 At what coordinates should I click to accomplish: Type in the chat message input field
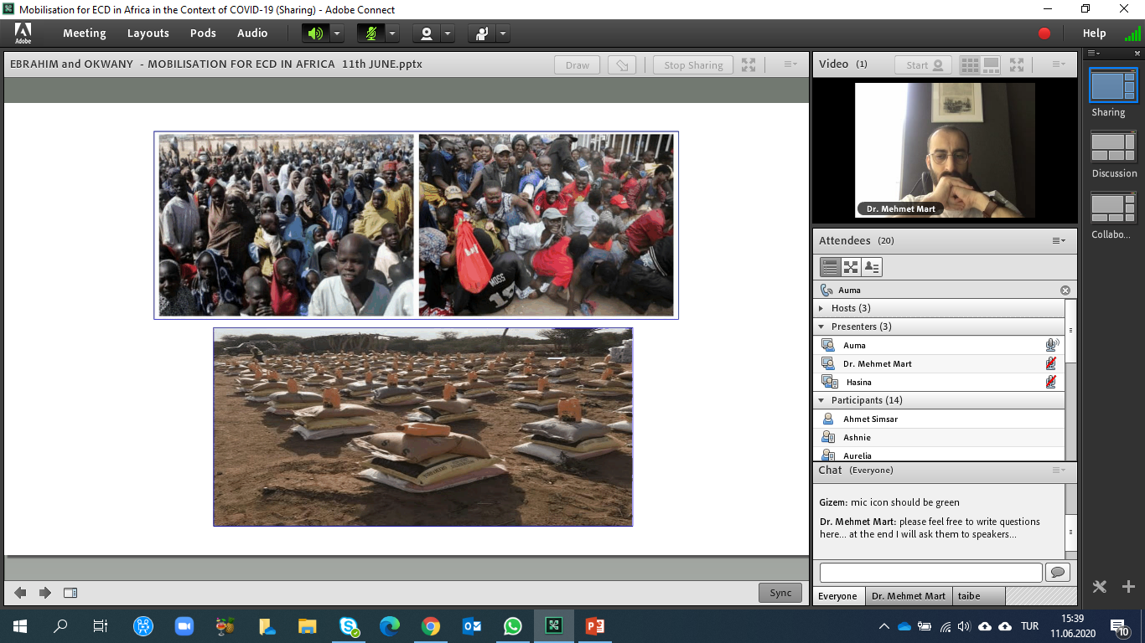[930, 572]
